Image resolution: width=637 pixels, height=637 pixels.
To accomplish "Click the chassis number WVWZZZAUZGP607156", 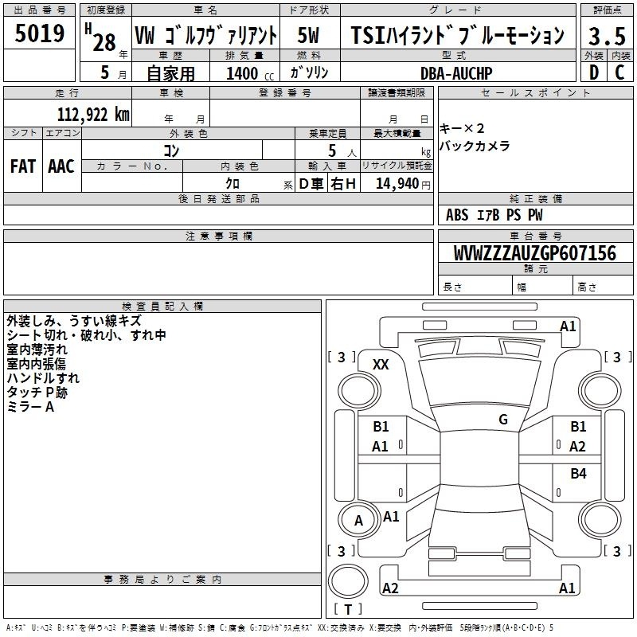I will (534, 253).
